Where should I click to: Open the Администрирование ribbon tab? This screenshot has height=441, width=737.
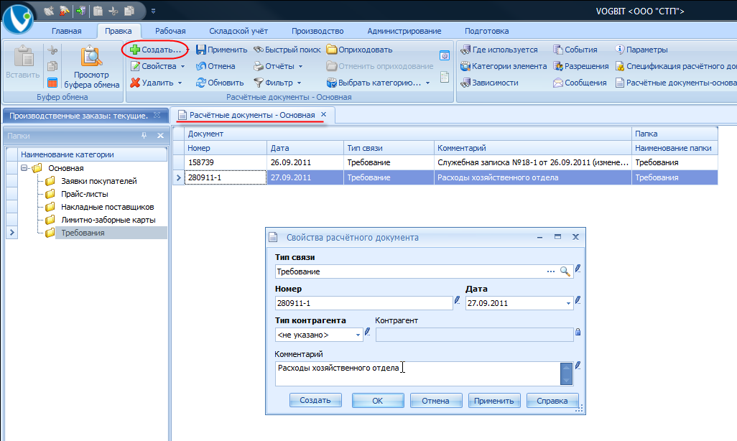(x=404, y=31)
